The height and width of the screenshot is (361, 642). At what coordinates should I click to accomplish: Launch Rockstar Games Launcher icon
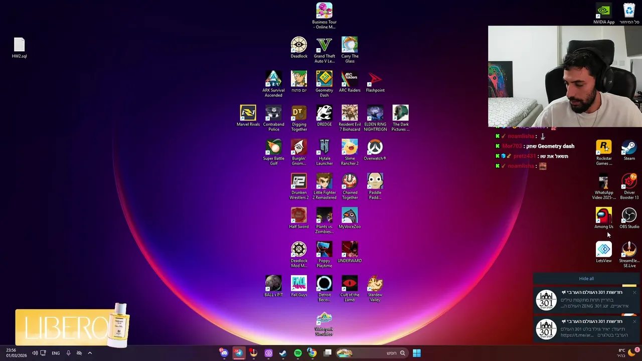click(604, 152)
